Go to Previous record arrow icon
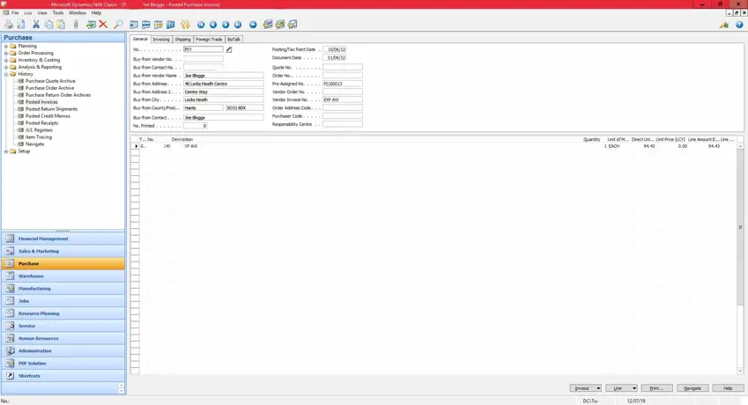The height and width of the screenshot is (405, 748). 213,25
